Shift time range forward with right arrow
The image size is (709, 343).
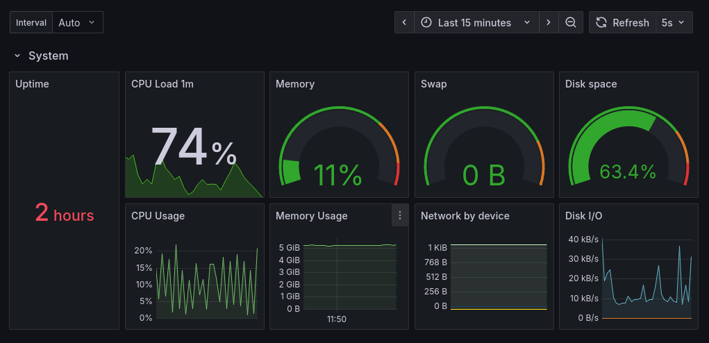pos(549,22)
